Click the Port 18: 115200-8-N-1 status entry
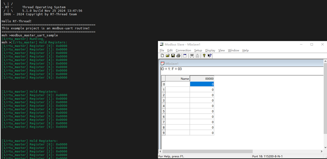Screen dimensions: 327x159 pos(267,156)
